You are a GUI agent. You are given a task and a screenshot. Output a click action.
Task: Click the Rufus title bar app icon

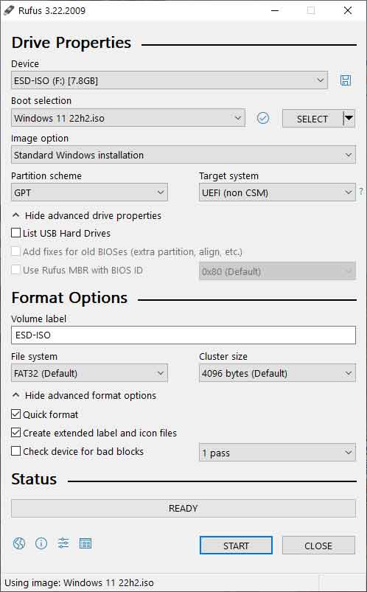[x=9, y=10]
